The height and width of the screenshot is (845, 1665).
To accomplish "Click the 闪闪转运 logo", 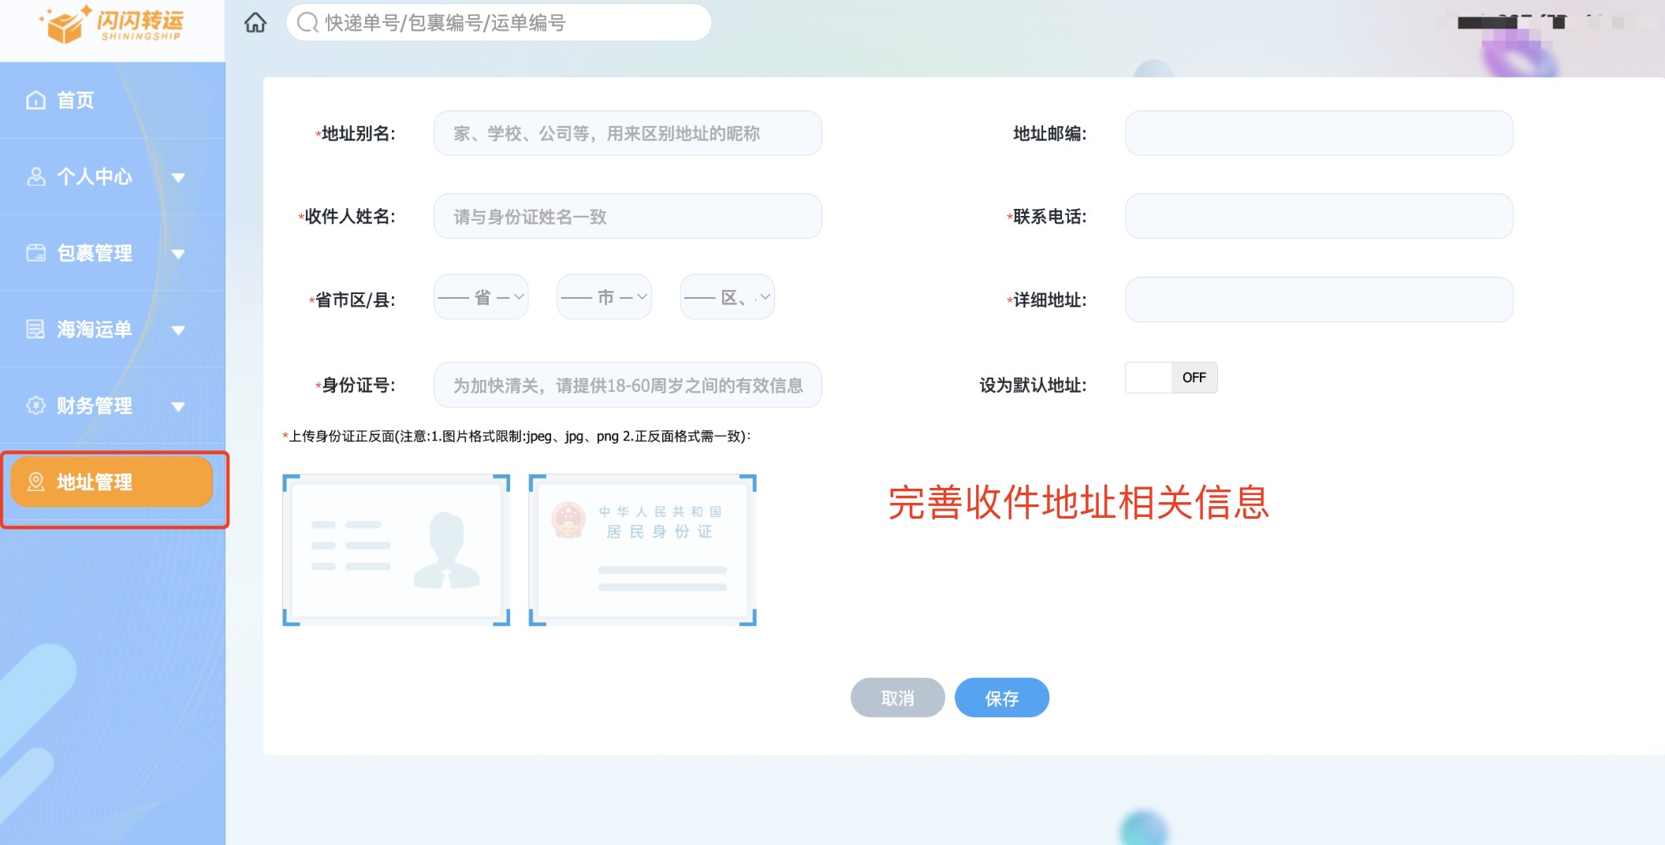I will [112, 24].
